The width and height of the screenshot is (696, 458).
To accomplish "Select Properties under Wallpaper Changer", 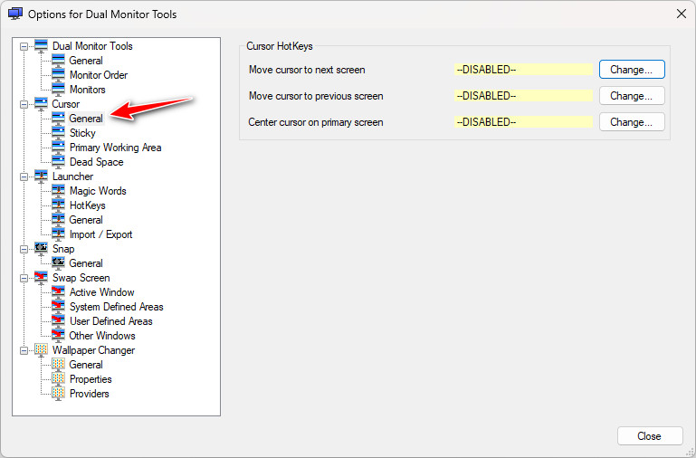I will 91,379.
